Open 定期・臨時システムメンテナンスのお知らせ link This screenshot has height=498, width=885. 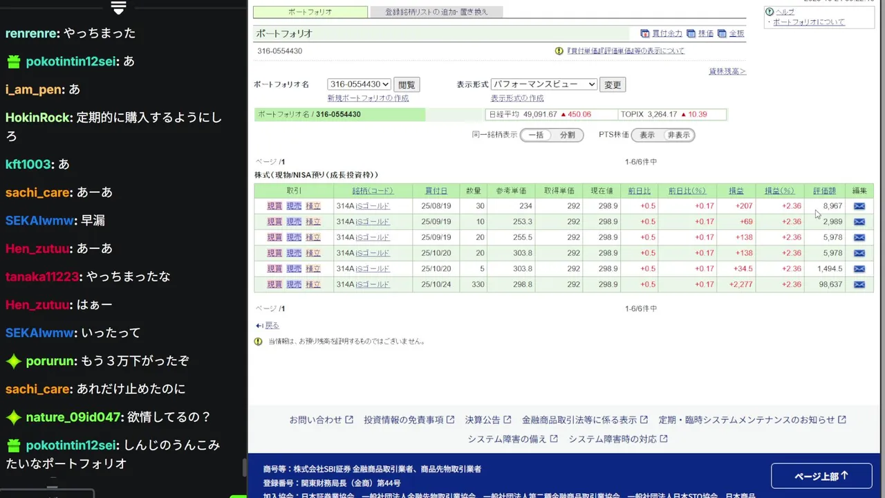click(x=747, y=420)
